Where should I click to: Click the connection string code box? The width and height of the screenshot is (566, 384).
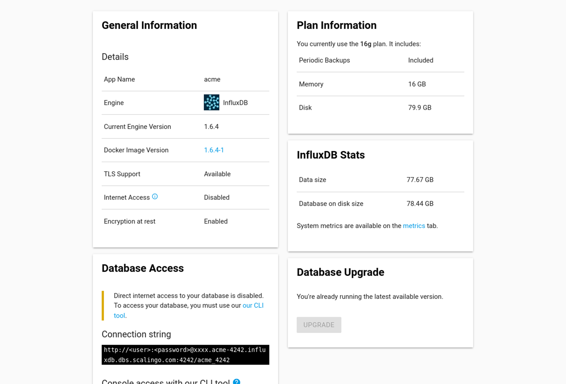(x=185, y=355)
